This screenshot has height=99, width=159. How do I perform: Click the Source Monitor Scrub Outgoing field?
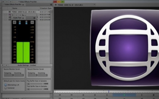9,75
